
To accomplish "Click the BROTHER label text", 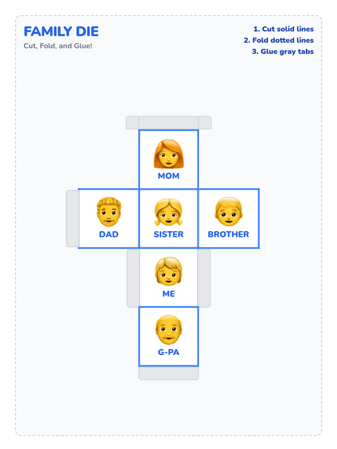I will (228, 234).
